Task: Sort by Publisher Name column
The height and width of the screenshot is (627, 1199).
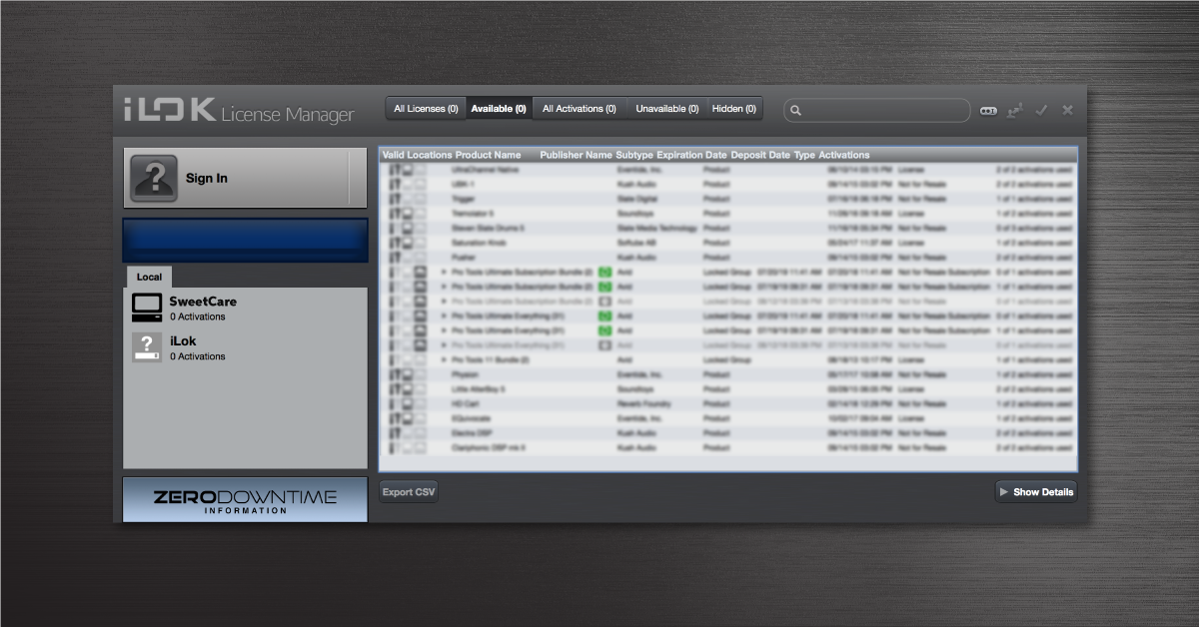Action: click(576, 155)
